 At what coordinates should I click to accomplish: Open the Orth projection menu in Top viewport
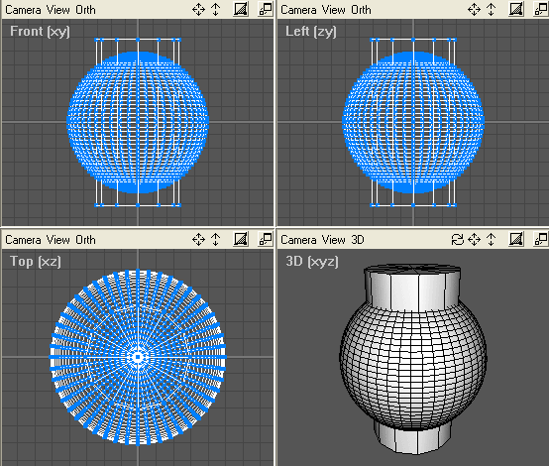[85, 240]
